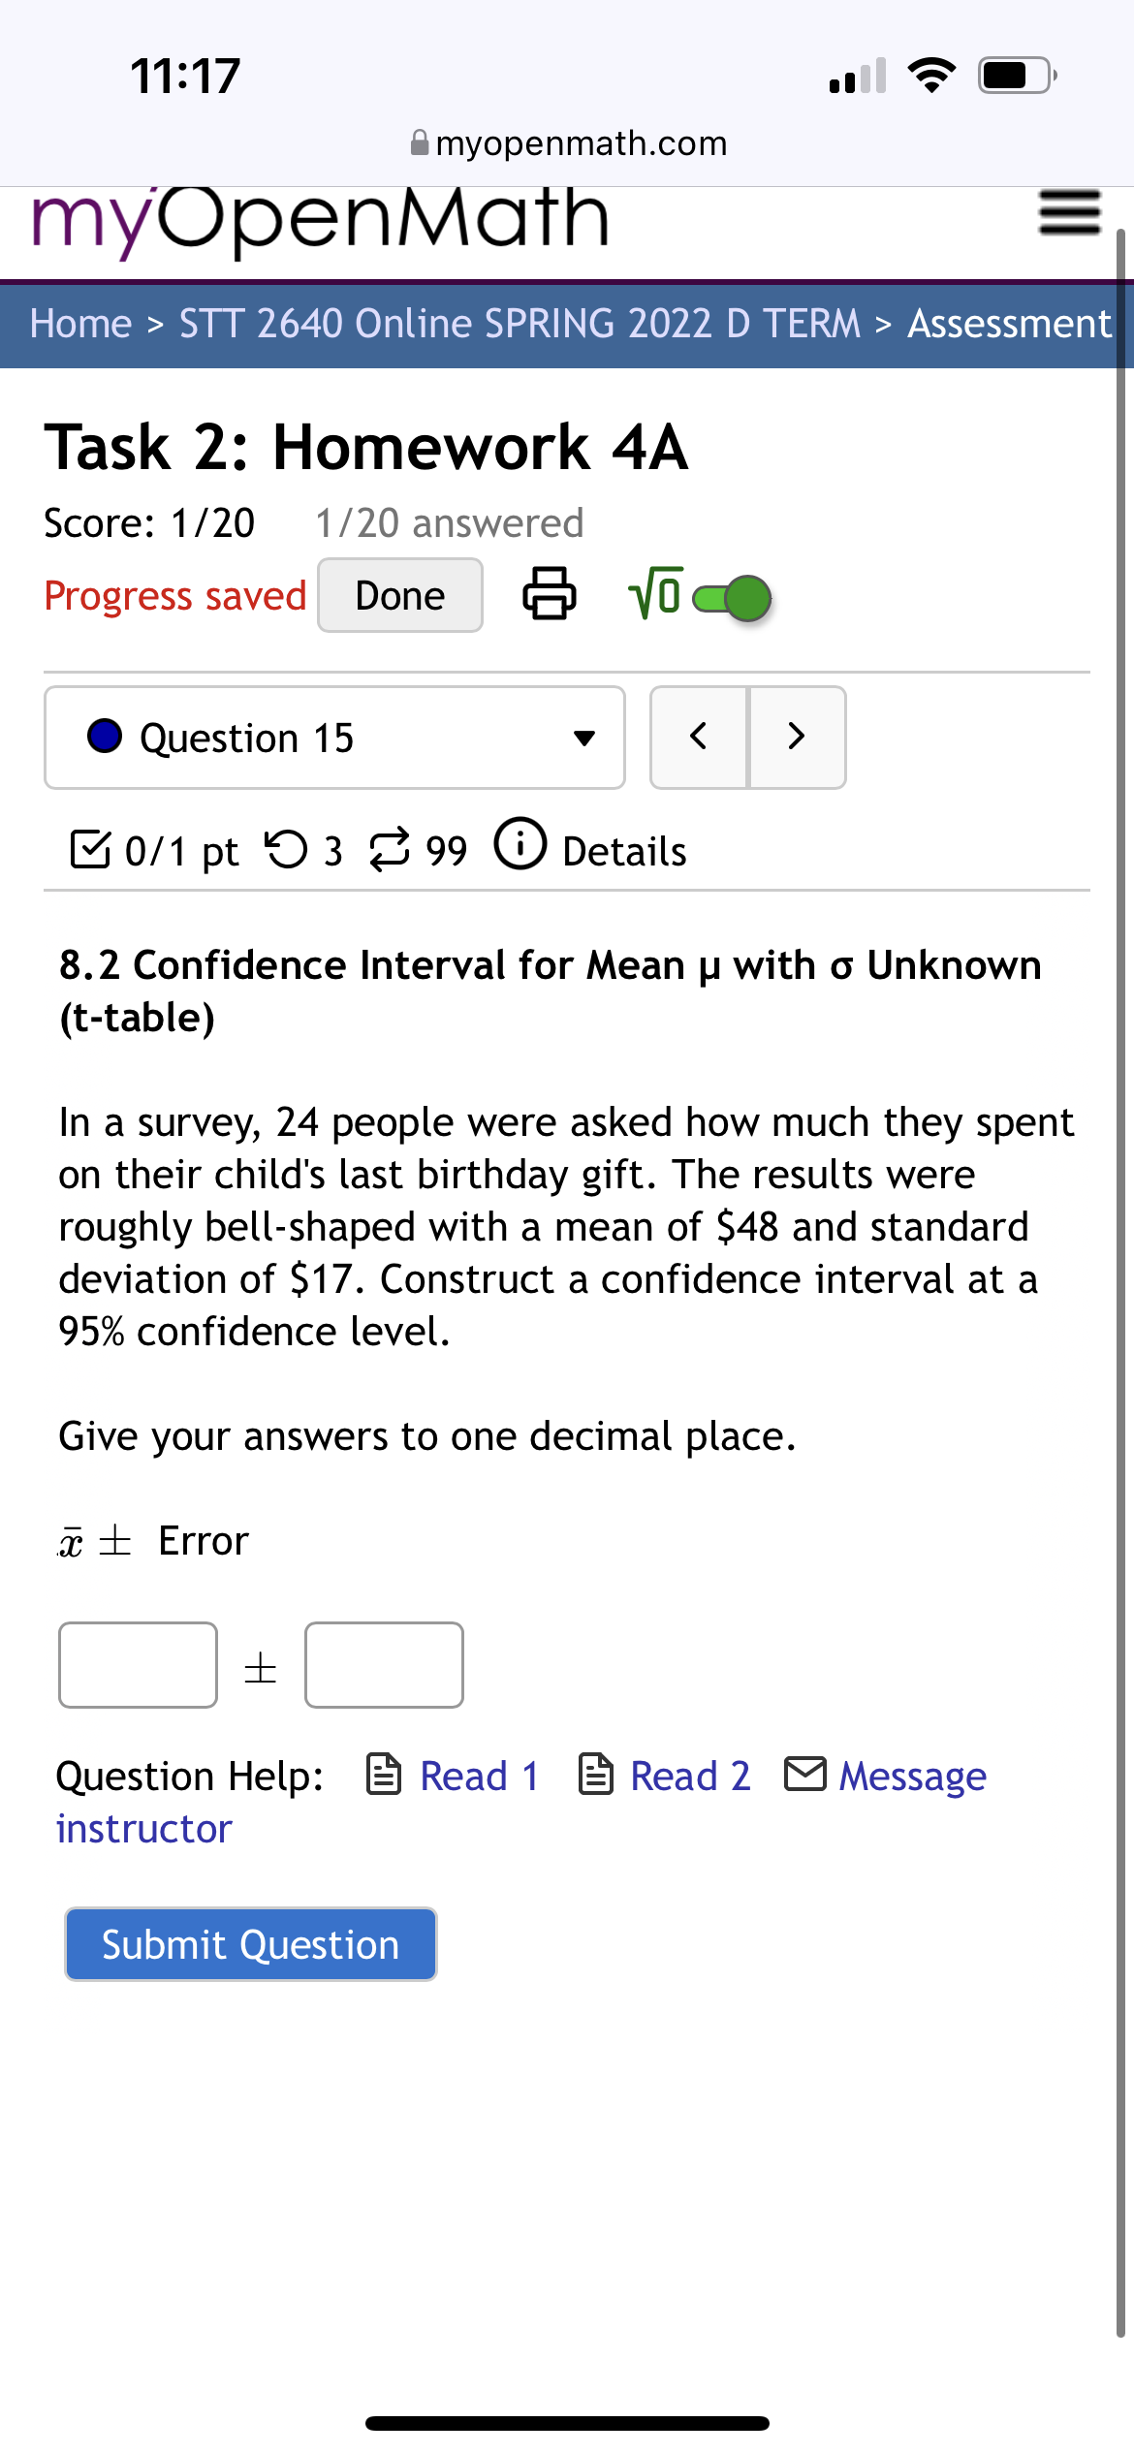1134x2454 pixels.
Task: Click the print icon
Action: pos(549,595)
